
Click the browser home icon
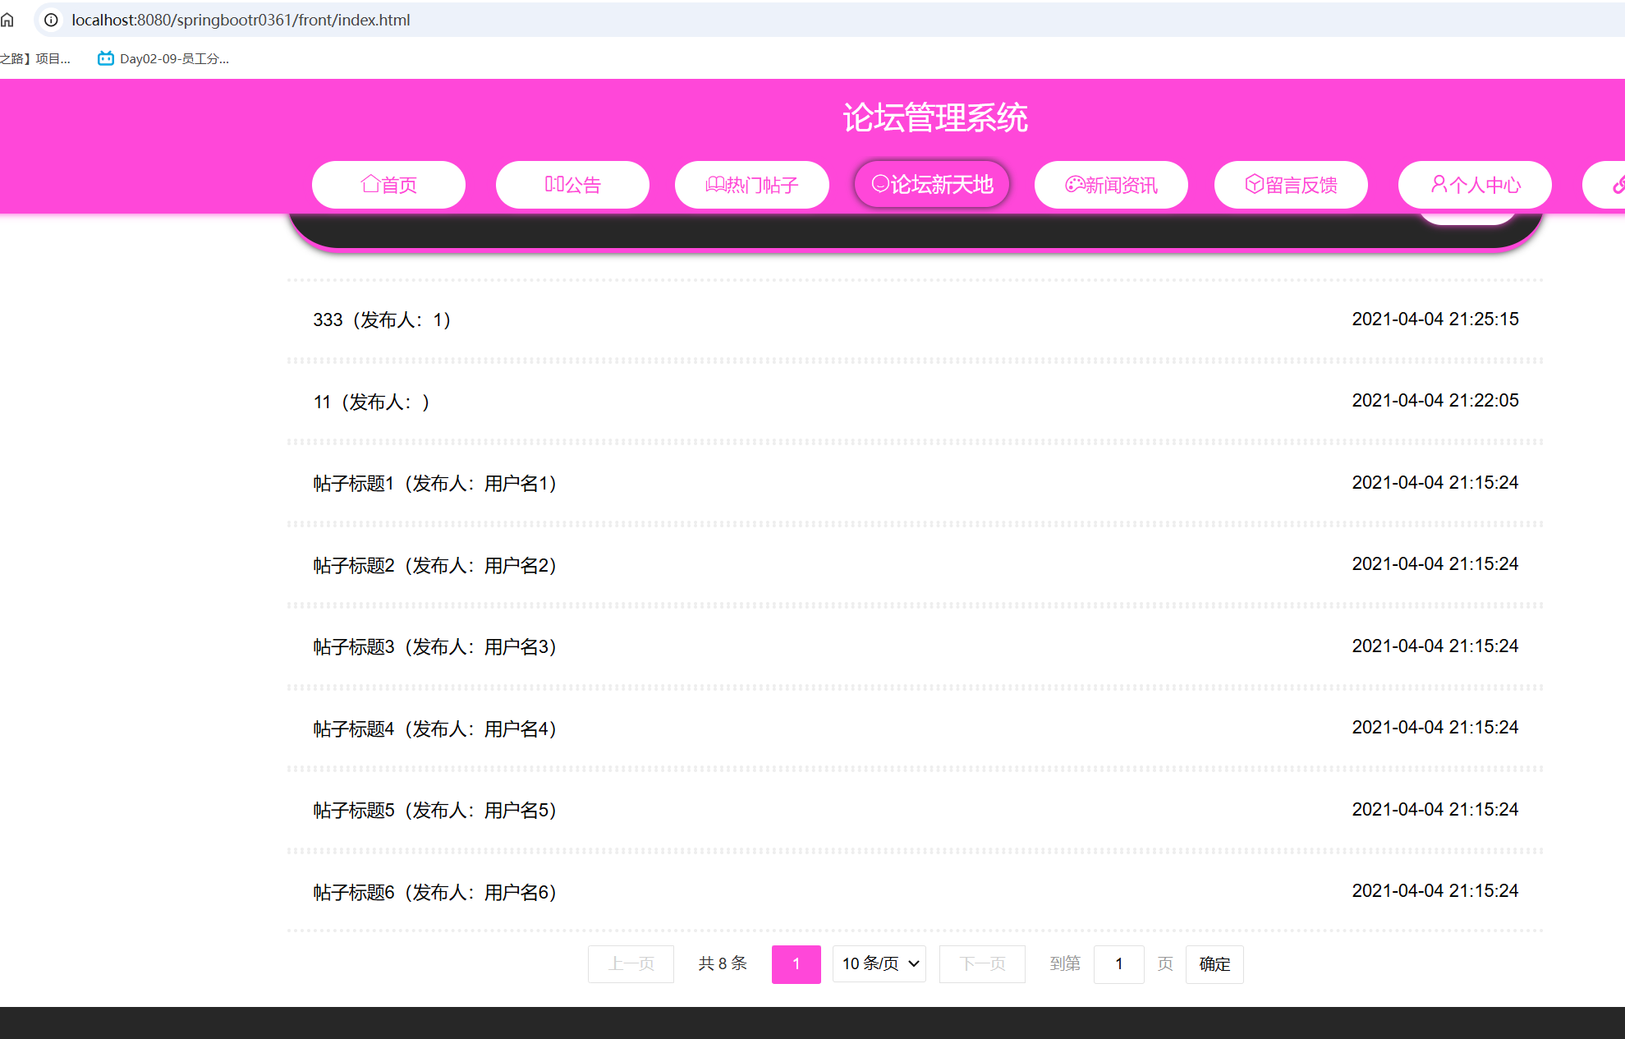7,20
